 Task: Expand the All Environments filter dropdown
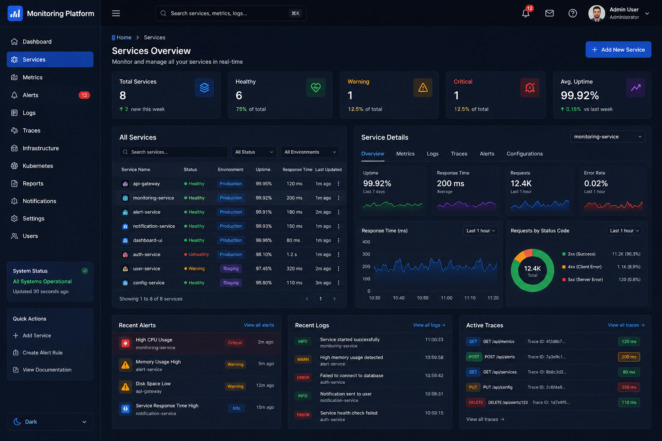pos(310,152)
